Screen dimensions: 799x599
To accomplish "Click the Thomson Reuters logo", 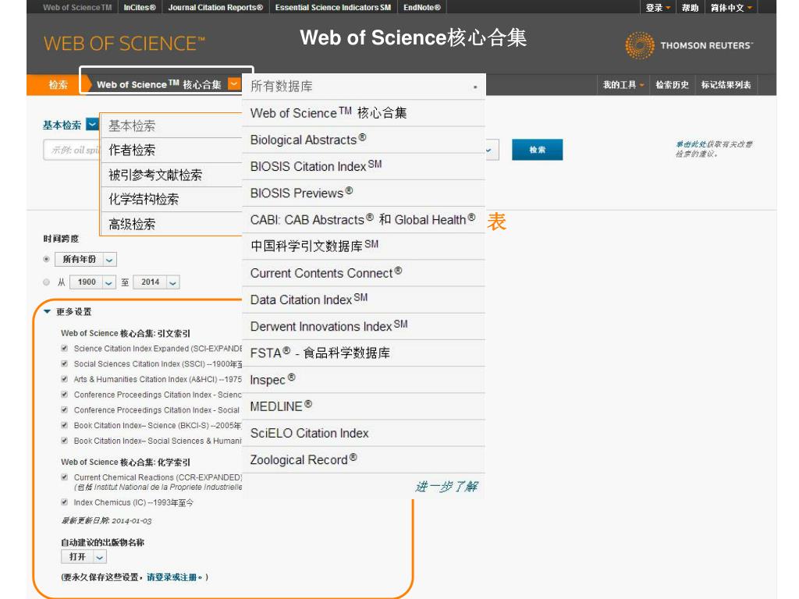I will 689,45.
